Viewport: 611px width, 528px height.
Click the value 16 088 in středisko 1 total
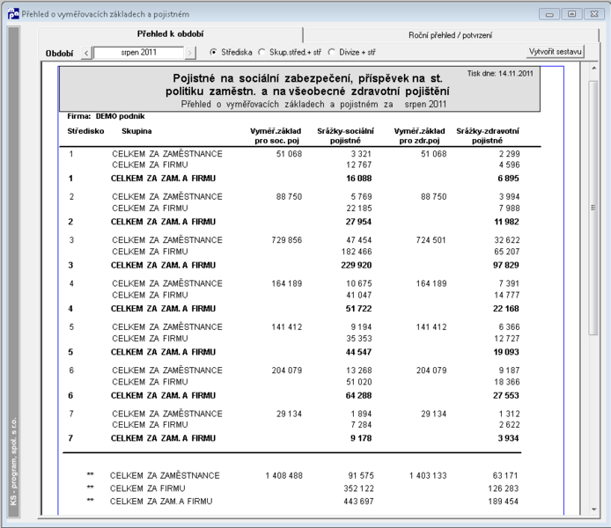[x=359, y=179]
